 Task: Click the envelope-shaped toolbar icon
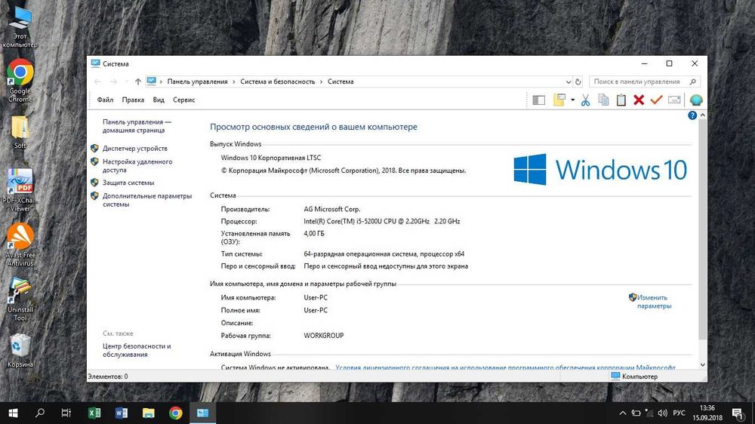pos(674,100)
